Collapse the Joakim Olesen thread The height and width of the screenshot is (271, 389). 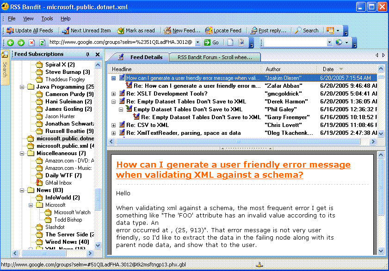114,78
